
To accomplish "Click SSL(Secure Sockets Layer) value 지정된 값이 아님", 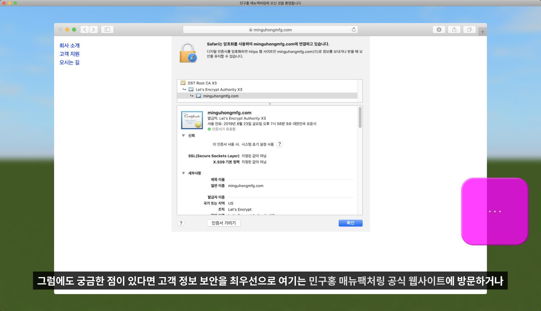I will tap(254, 156).
